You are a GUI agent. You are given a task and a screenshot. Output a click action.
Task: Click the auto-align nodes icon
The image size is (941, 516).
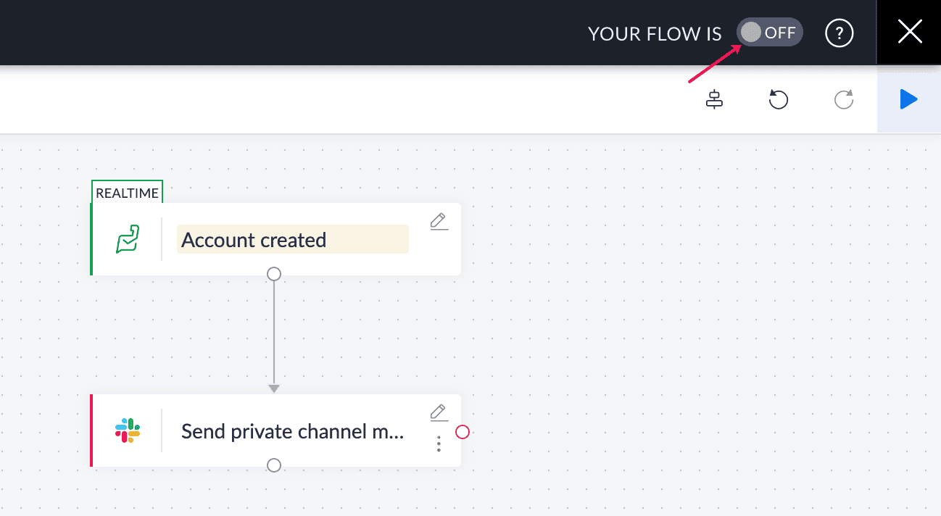pyautogui.click(x=714, y=100)
